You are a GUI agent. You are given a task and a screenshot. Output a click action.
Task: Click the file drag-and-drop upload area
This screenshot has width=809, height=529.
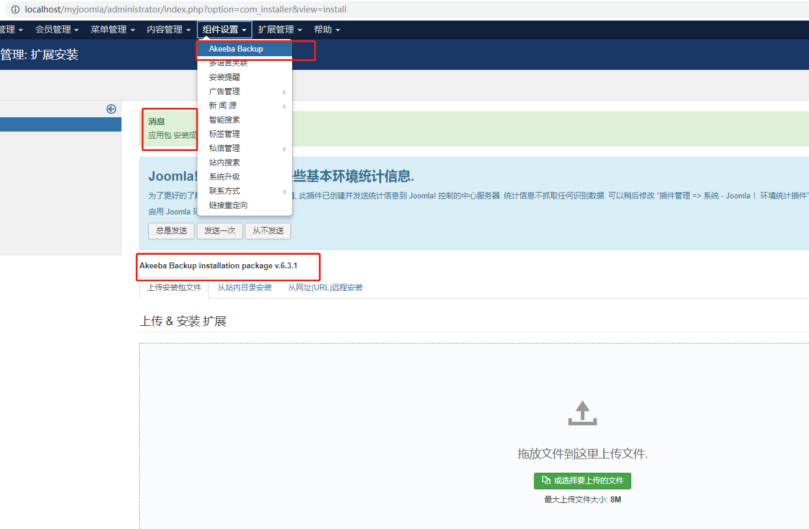(474, 436)
